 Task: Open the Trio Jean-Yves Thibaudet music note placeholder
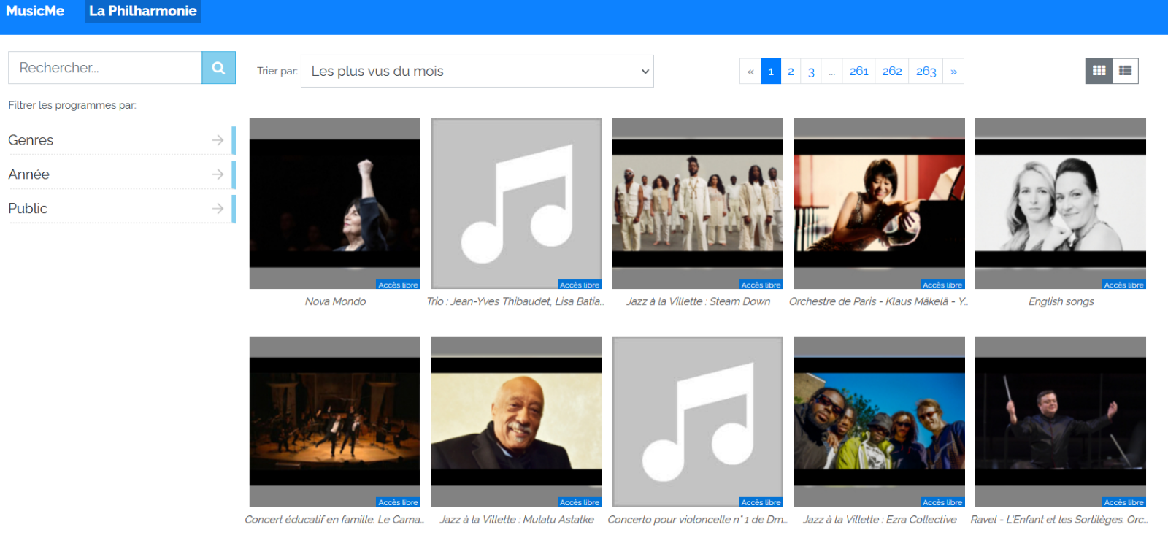pos(516,203)
